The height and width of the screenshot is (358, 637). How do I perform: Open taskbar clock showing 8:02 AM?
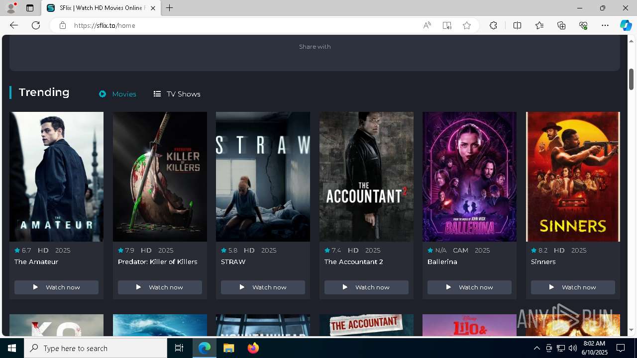(594, 348)
